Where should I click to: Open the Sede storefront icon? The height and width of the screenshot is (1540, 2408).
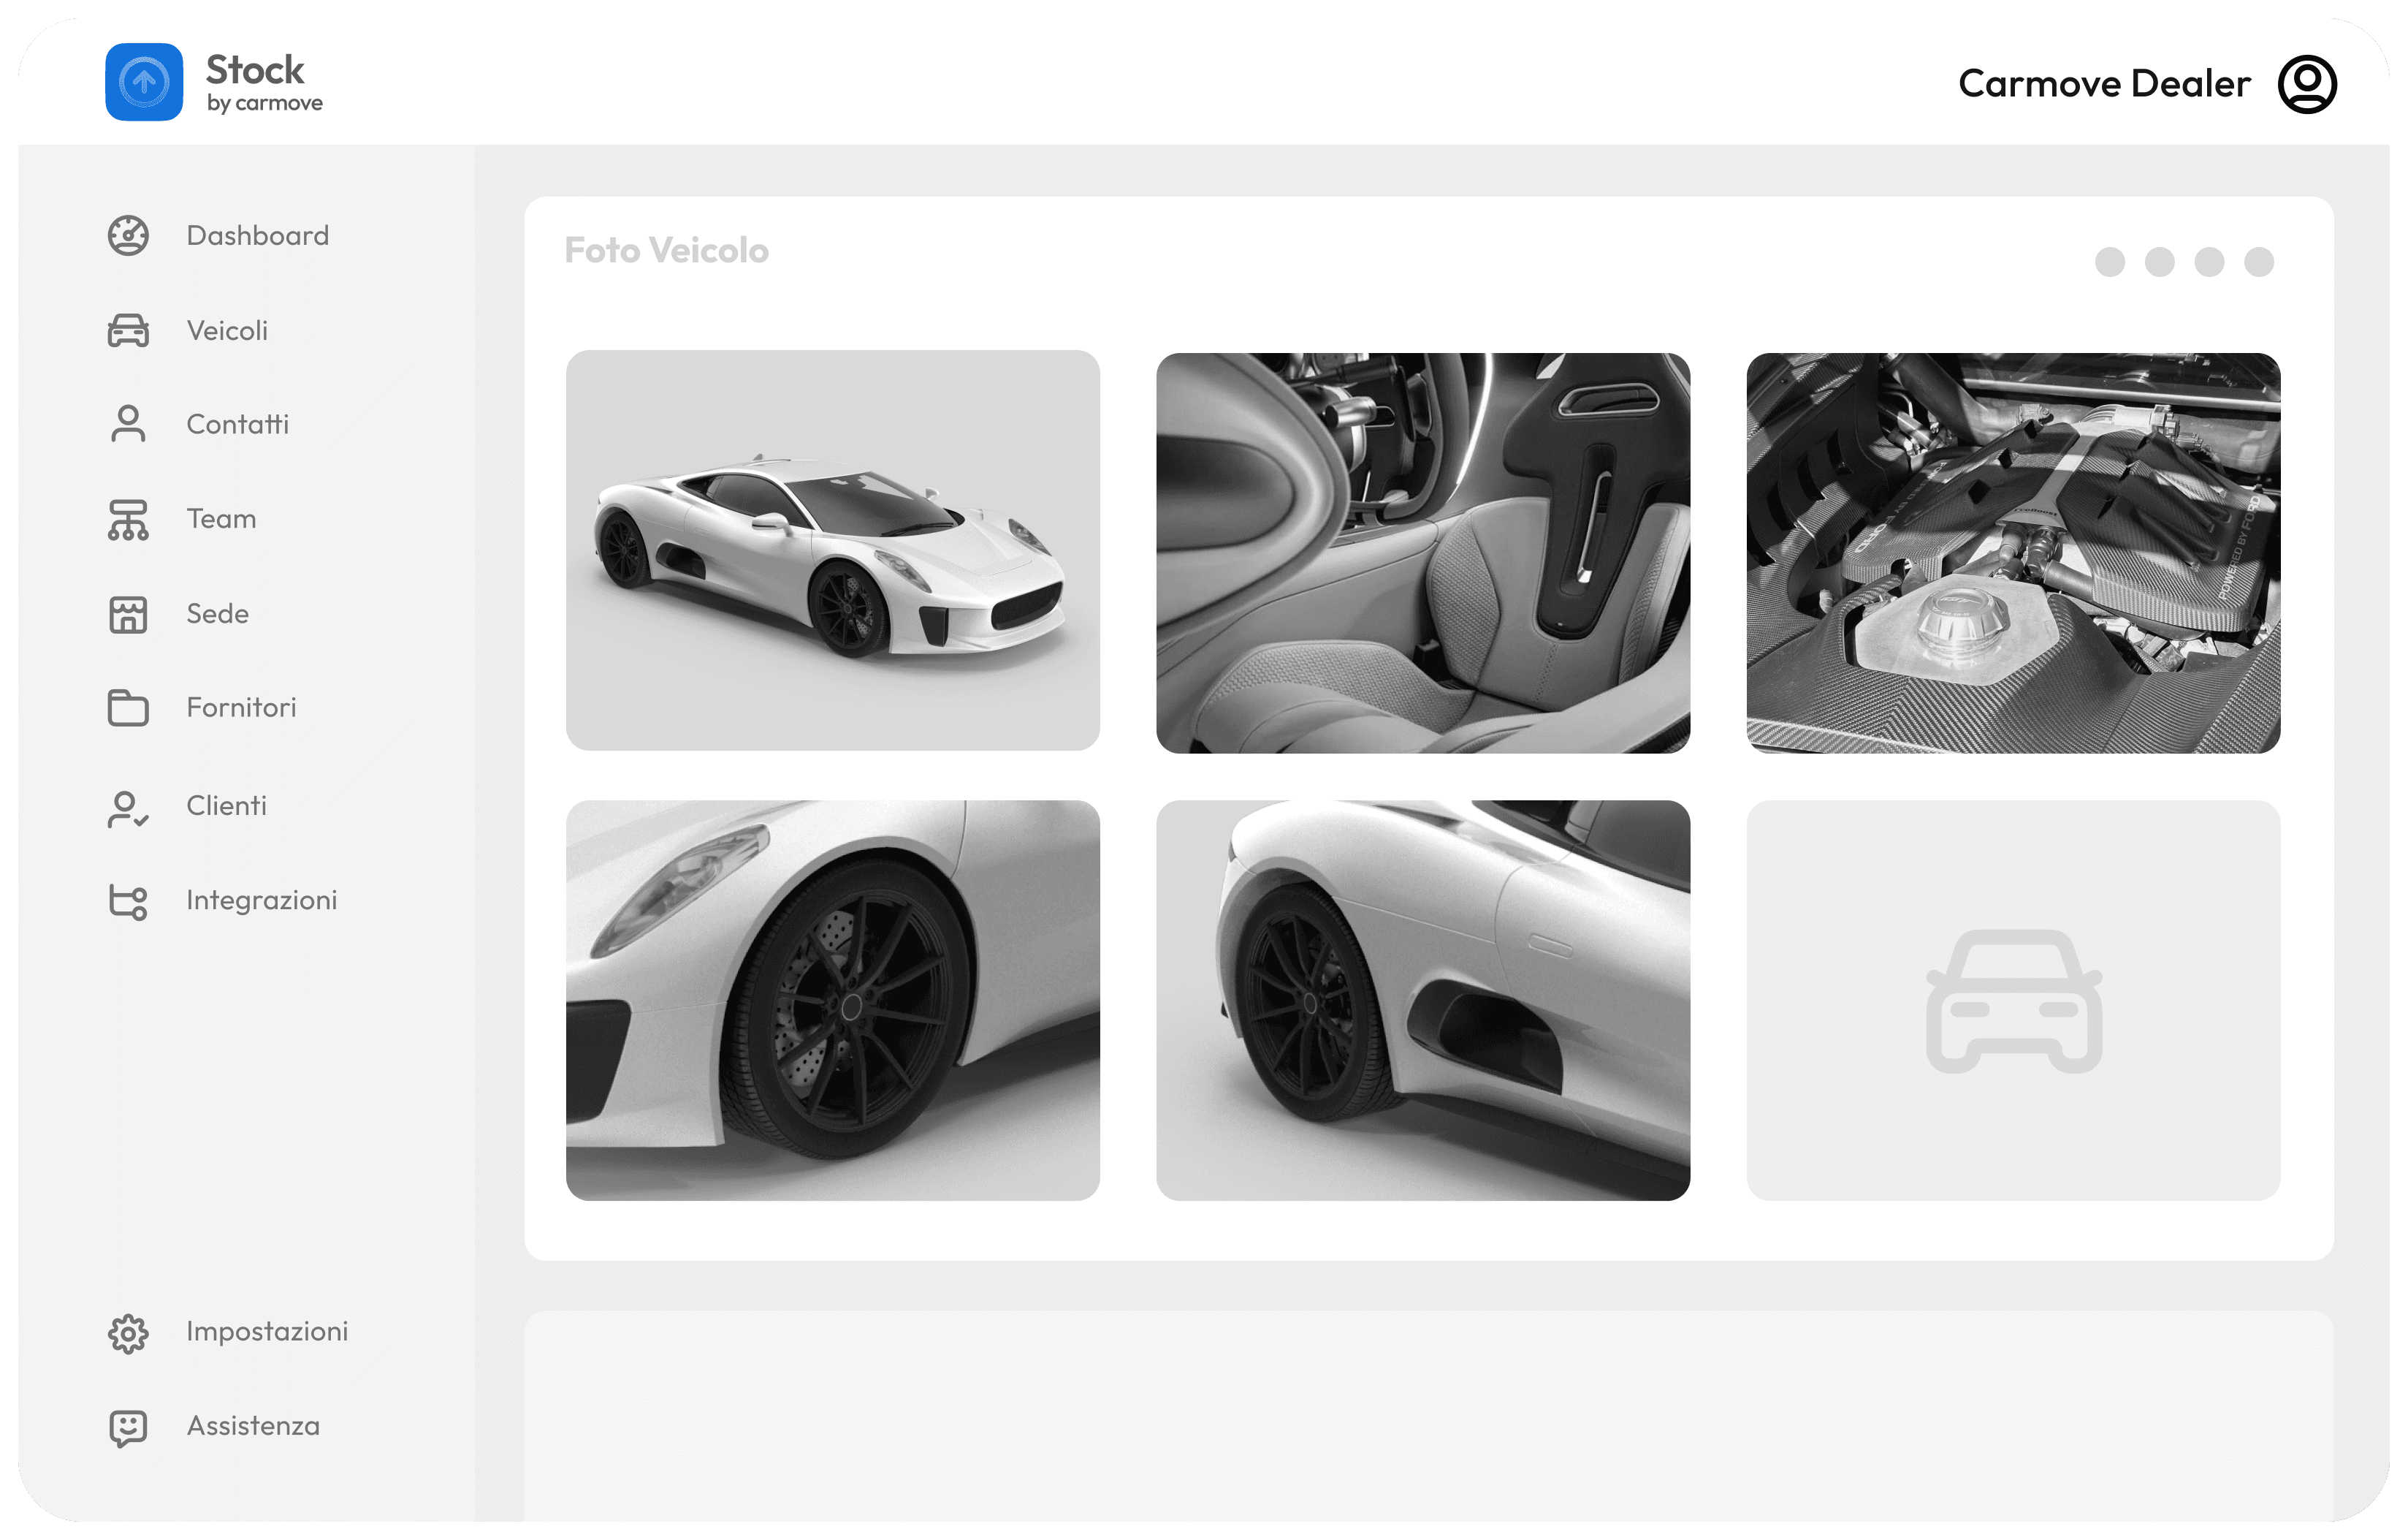128,615
